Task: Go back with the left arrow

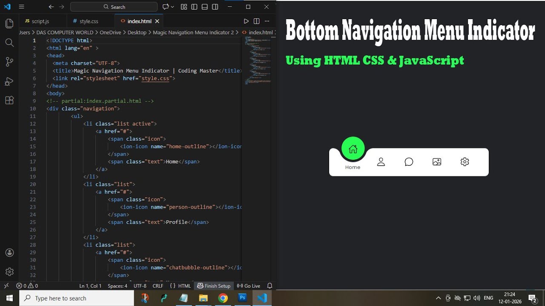Action: 51,7
